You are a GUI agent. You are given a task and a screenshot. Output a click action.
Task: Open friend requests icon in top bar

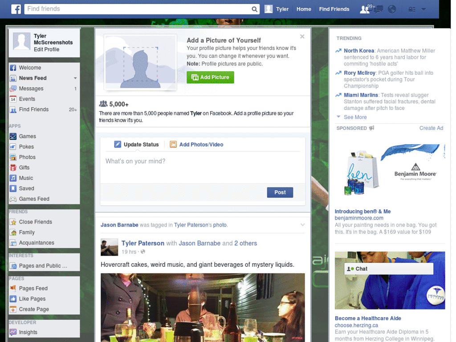tap(364, 9)
